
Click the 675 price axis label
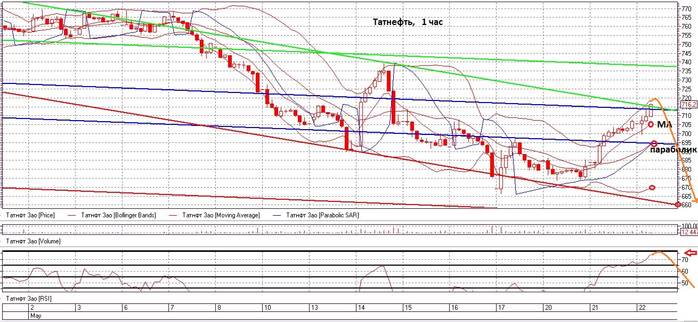coord(687,179)
